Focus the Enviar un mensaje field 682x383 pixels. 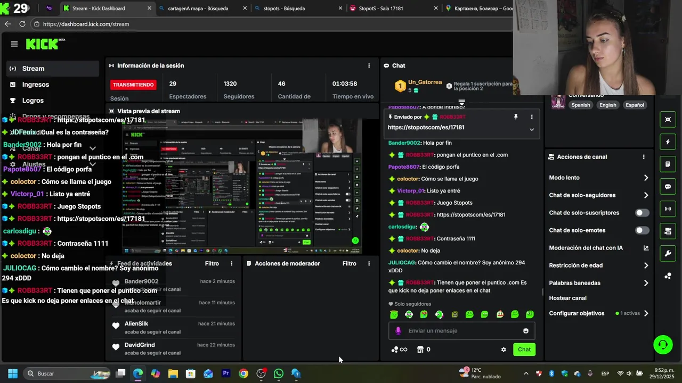[x=461, y=331]
